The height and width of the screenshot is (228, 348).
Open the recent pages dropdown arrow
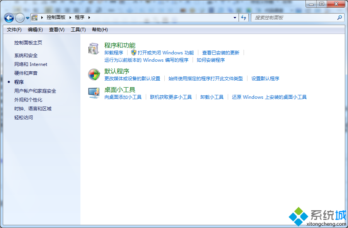click(27, 18)
